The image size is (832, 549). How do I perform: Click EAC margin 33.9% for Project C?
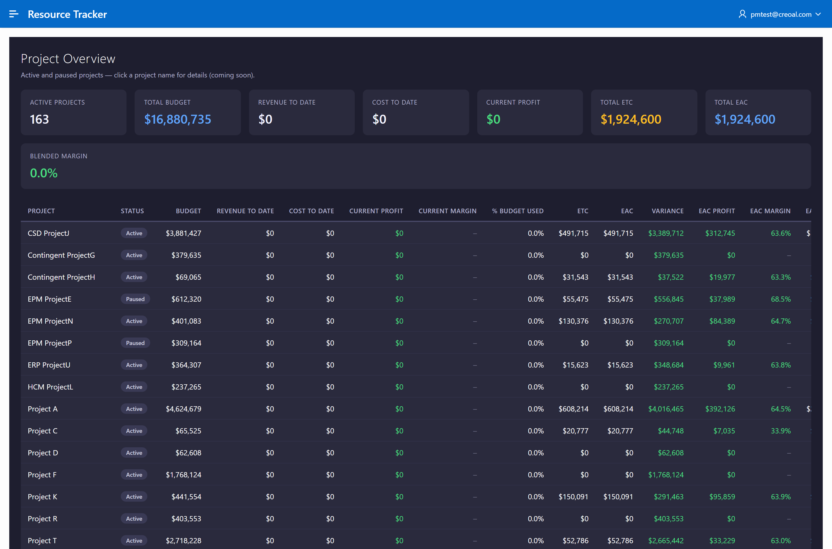(781, 431)
